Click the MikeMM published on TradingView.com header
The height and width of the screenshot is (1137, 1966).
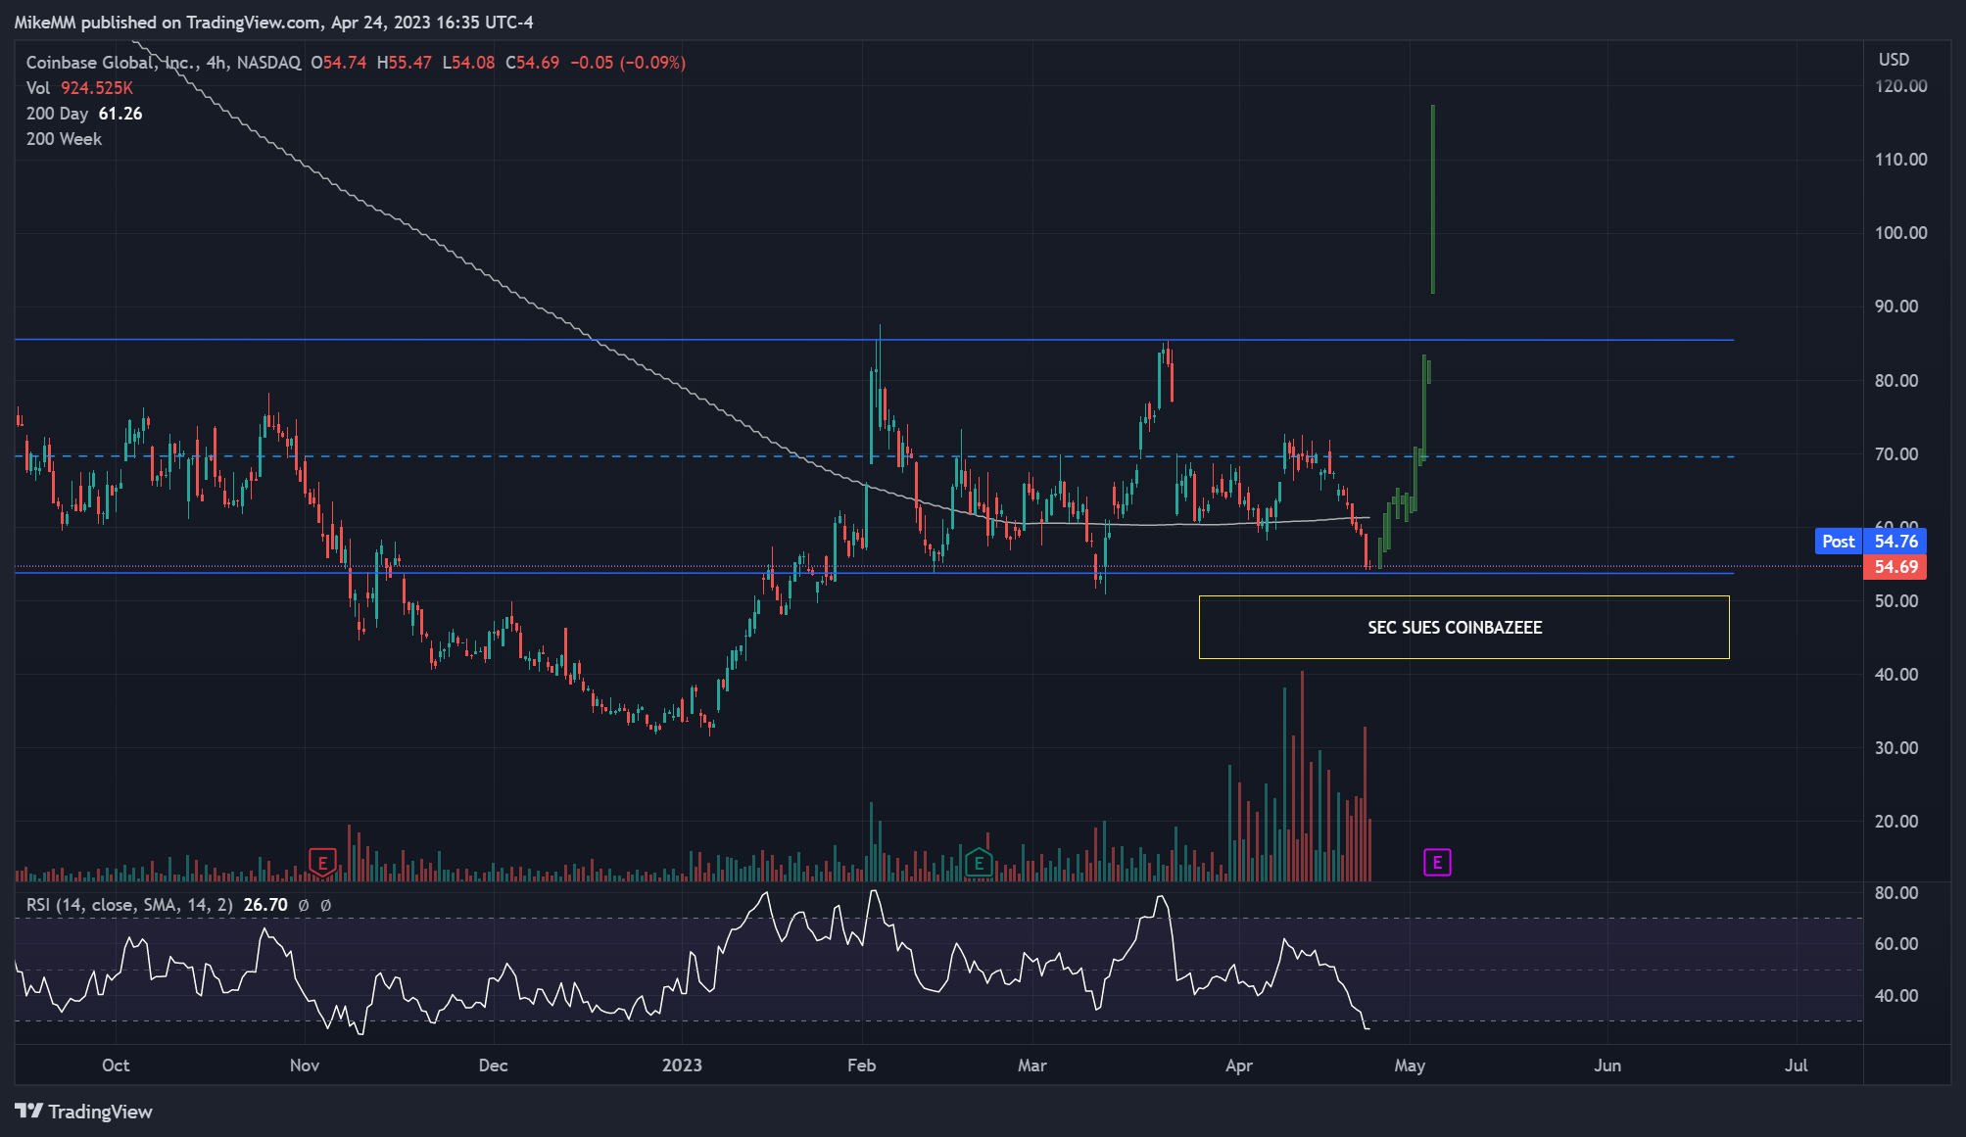(274, 22)
